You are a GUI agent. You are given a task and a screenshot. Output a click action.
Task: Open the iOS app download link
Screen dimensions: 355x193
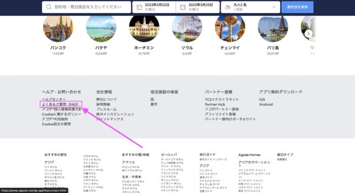coord(262,100)
